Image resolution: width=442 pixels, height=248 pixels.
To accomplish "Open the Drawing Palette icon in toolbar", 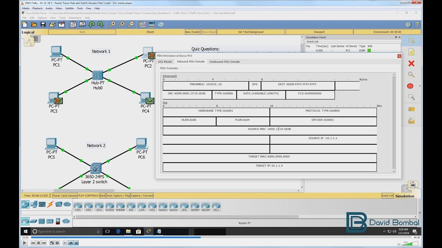I will (x=142, y=24).
